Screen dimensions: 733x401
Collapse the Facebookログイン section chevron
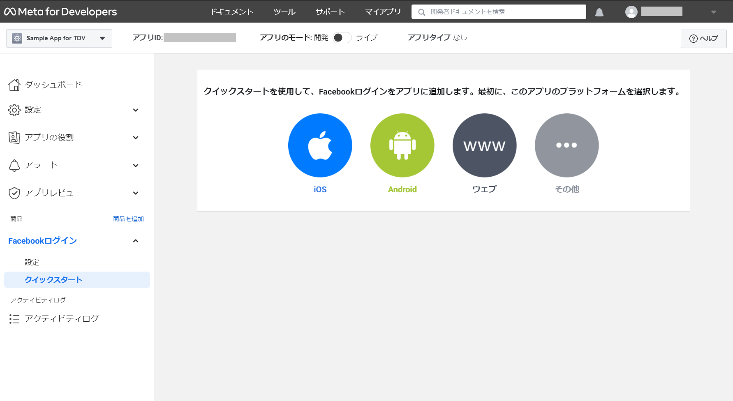136,241
